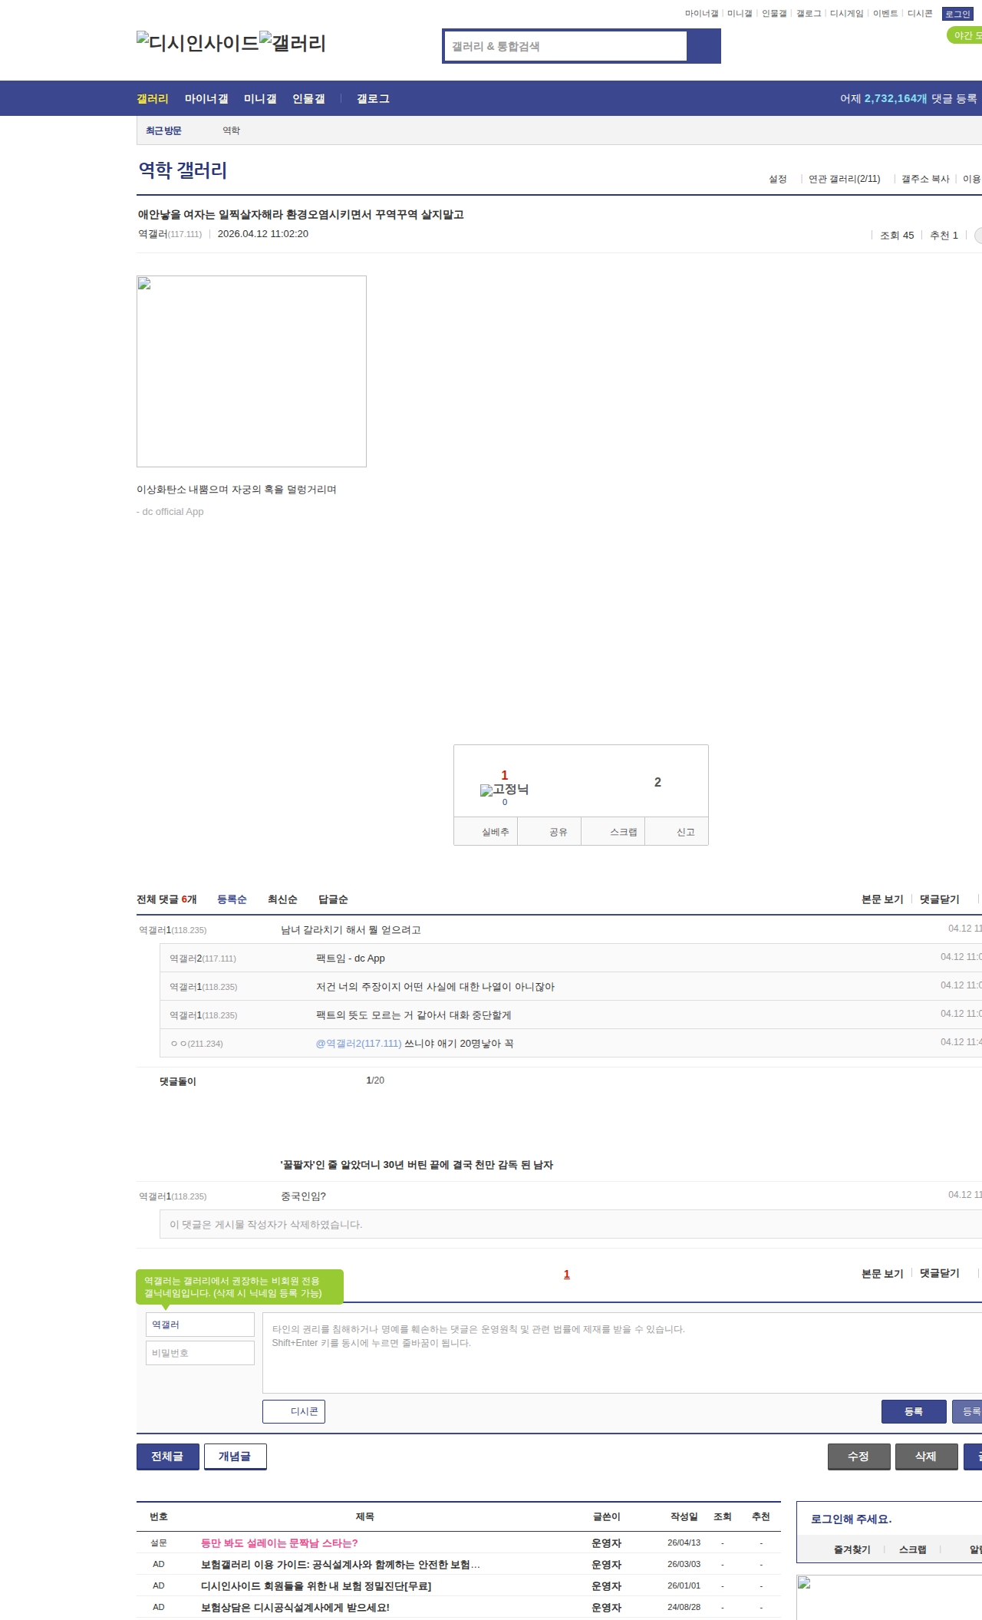
Task: Open 디시콘 picker in comment form
Action: click(x=294, y=1411)
